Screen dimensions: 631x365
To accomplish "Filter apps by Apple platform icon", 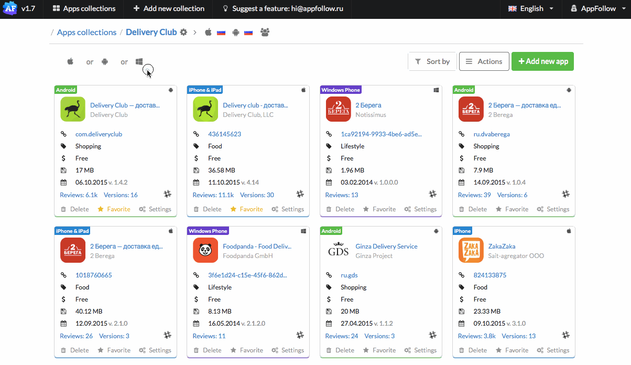I will point(70,61).
